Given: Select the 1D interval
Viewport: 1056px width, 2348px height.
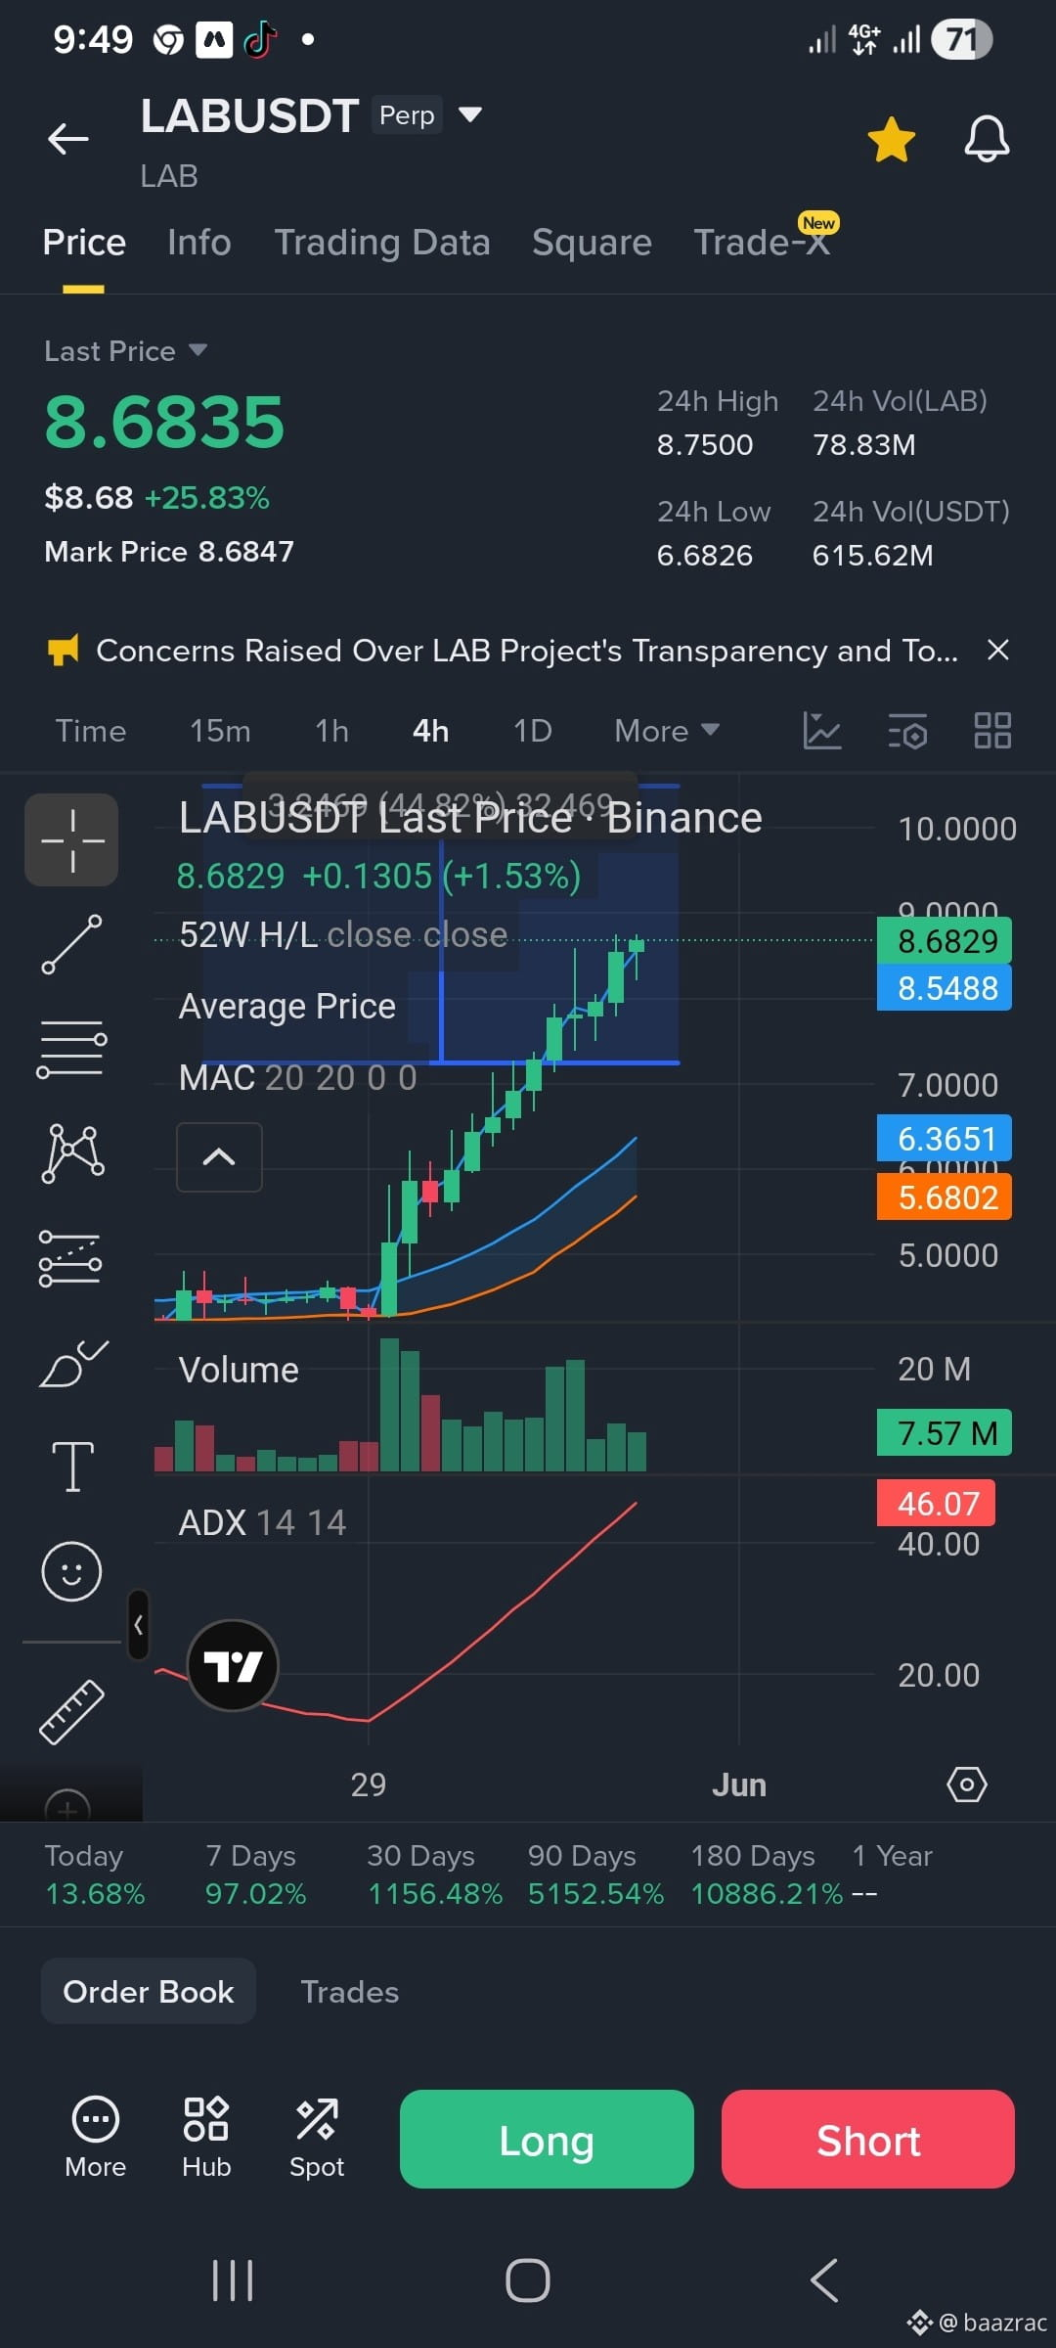Looking at the screenshot, I should point(533,731).
